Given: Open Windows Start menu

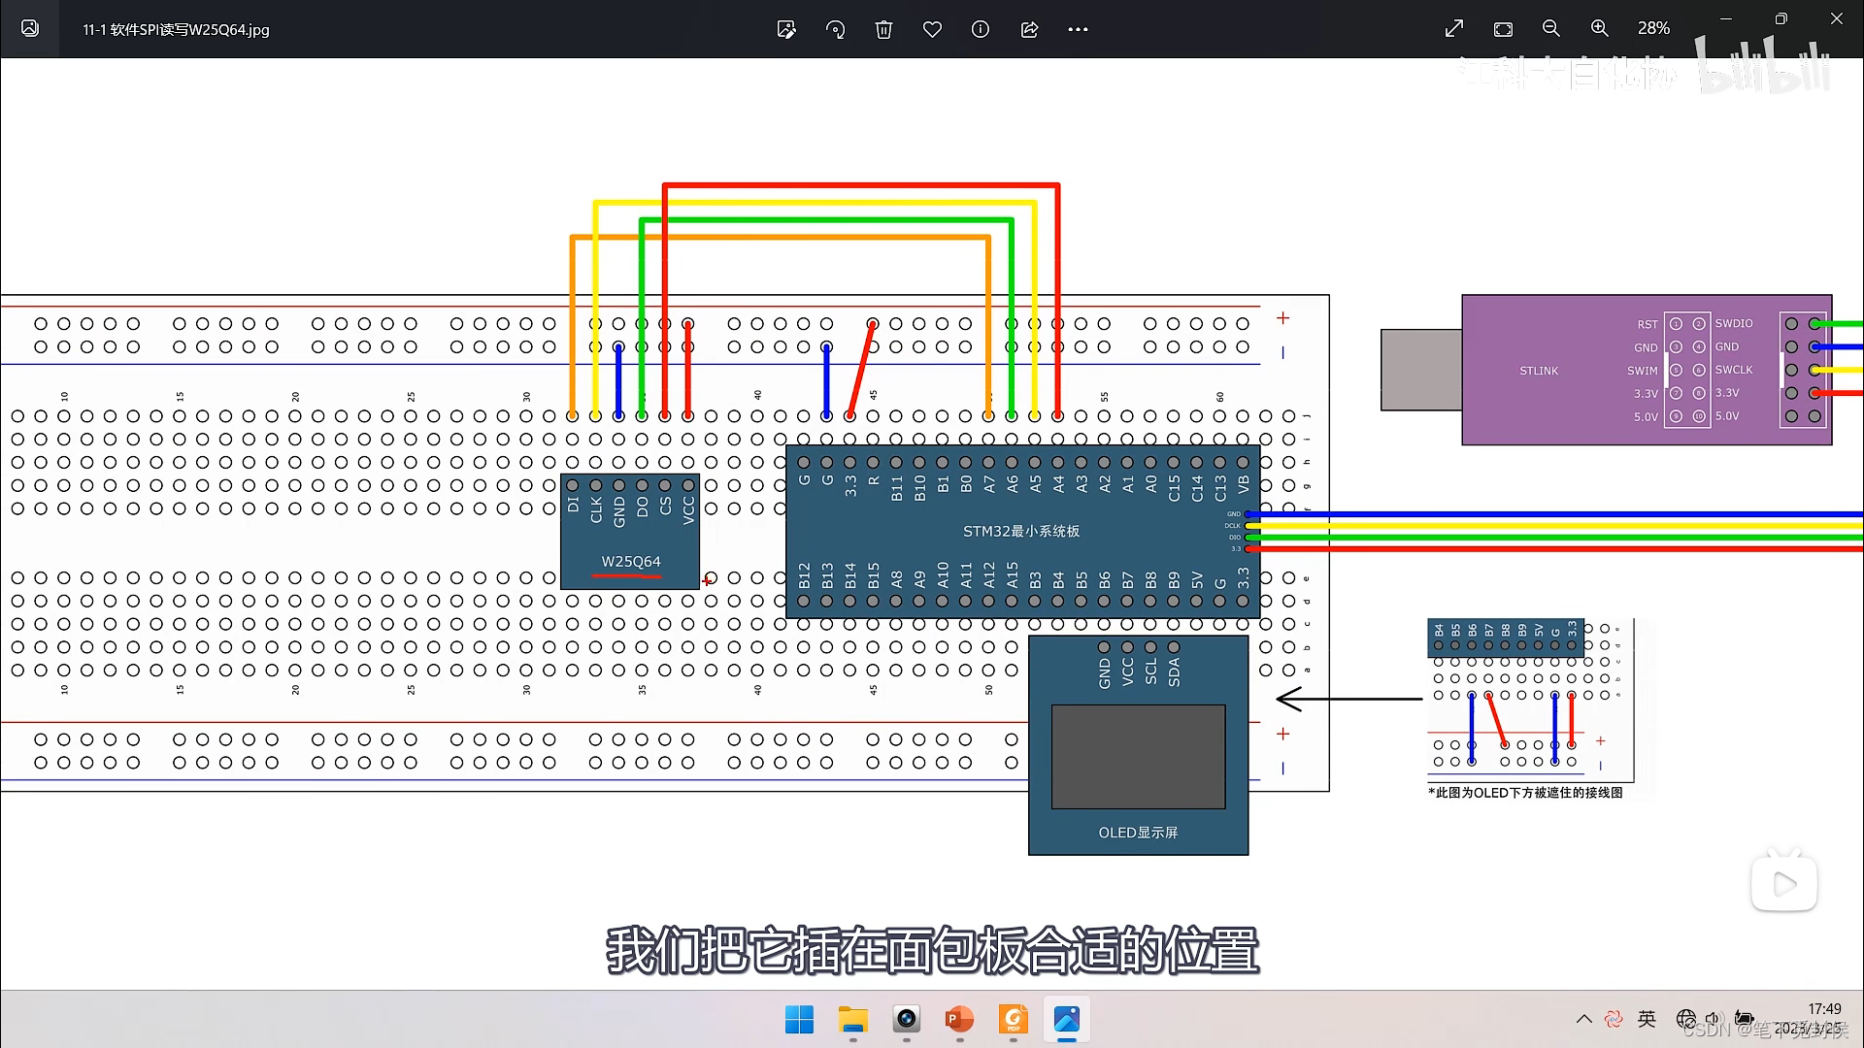Looking at the screenshot, I should click(799, 1020).
